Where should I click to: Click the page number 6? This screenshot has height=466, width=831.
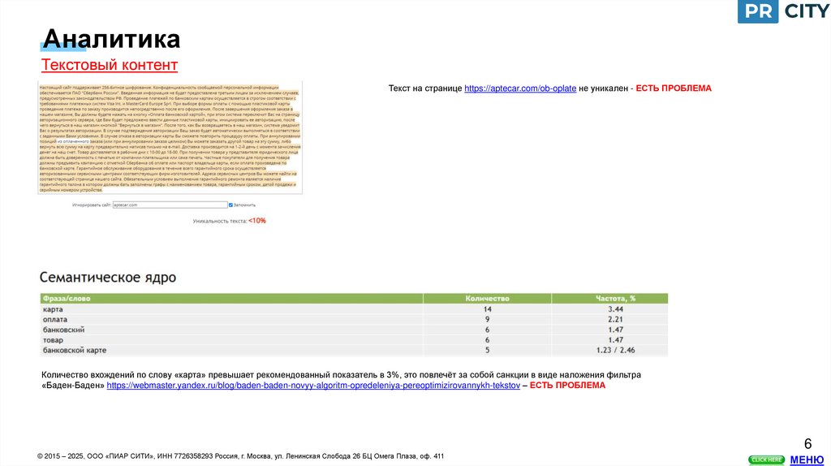[807, 444]
